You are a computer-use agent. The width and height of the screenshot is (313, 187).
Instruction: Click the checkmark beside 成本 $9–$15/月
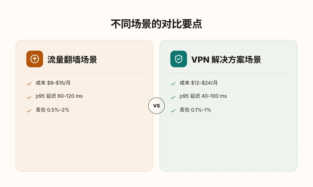[x=29, y=84]
